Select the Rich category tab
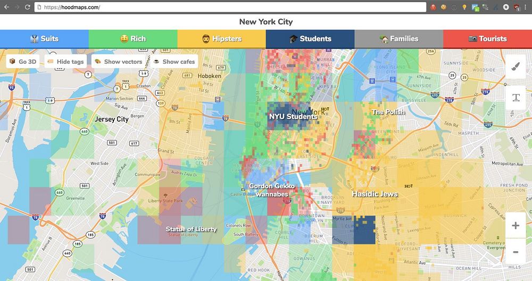 pos(133,39)
